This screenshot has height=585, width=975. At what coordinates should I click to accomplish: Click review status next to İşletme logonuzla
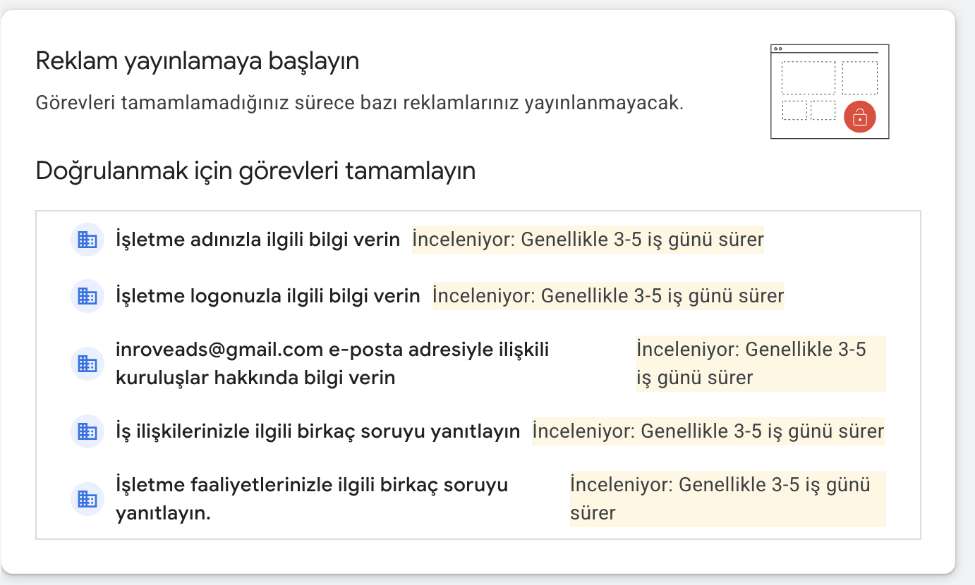click(608, 296)
